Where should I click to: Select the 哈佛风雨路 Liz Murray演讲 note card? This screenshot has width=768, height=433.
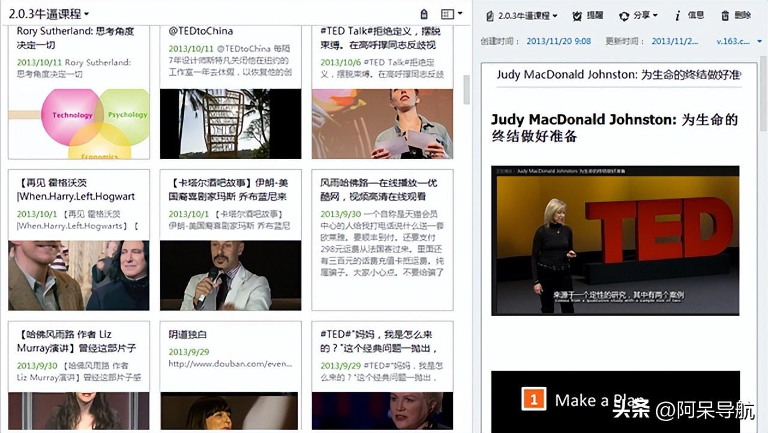click(x=79, y=377)
